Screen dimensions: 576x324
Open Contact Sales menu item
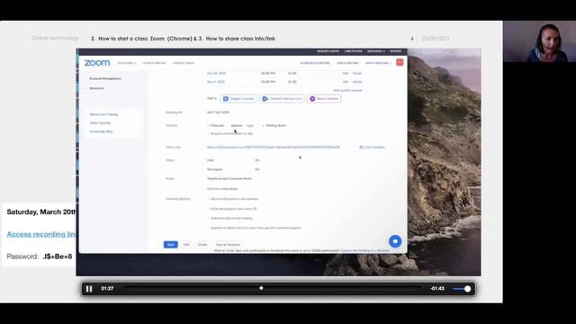coord(184,63)
